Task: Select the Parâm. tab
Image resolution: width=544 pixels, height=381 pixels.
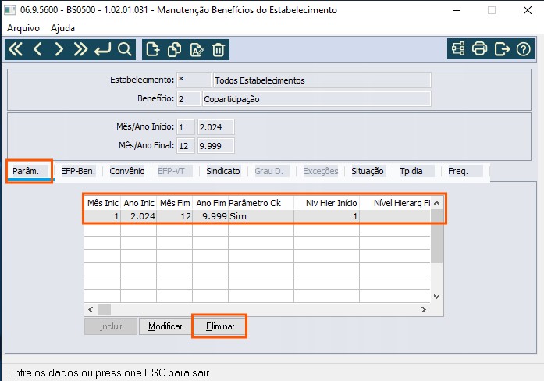Action: tap(30, 171)
